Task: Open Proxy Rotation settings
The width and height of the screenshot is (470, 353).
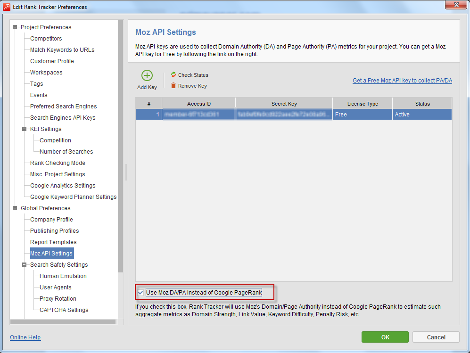Action: pyautogui.click(x=58, y=299)
